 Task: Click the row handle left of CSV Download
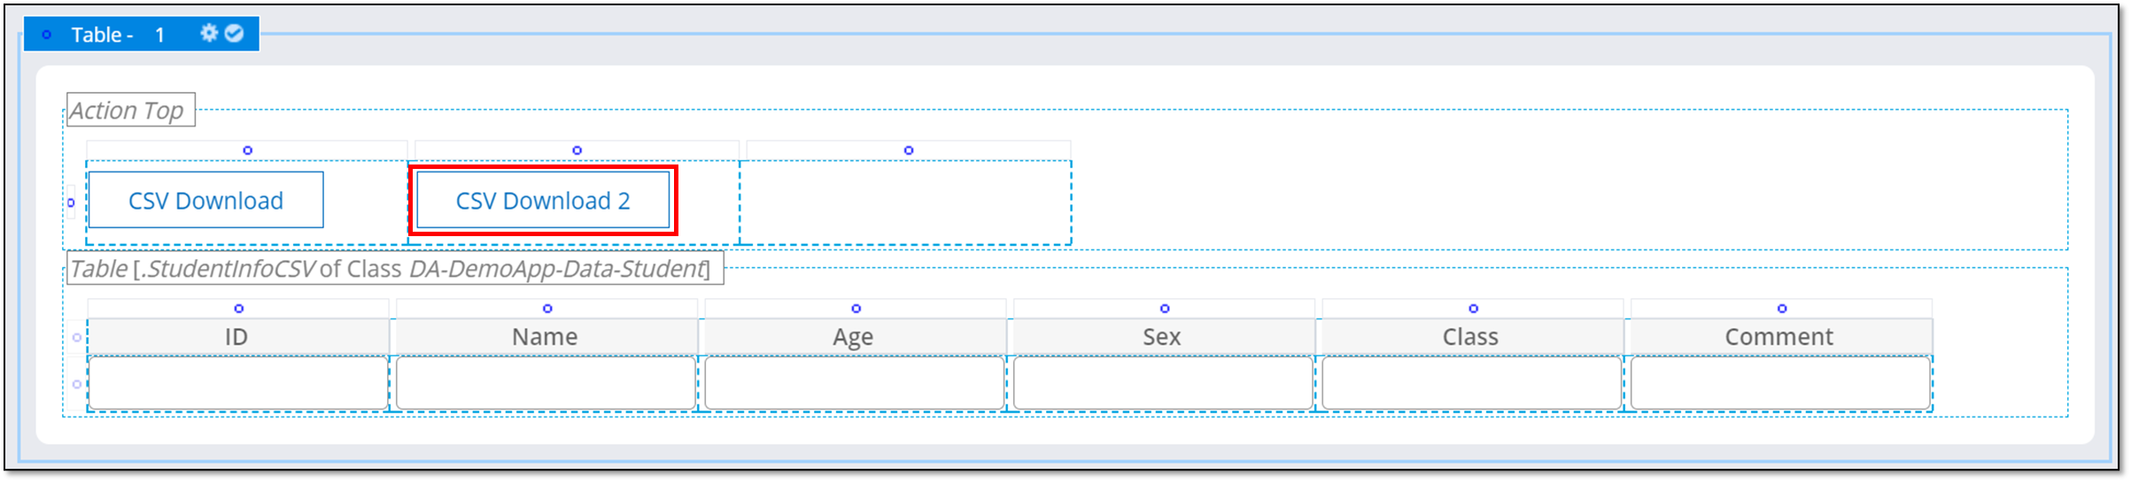(x=71, y=203)
